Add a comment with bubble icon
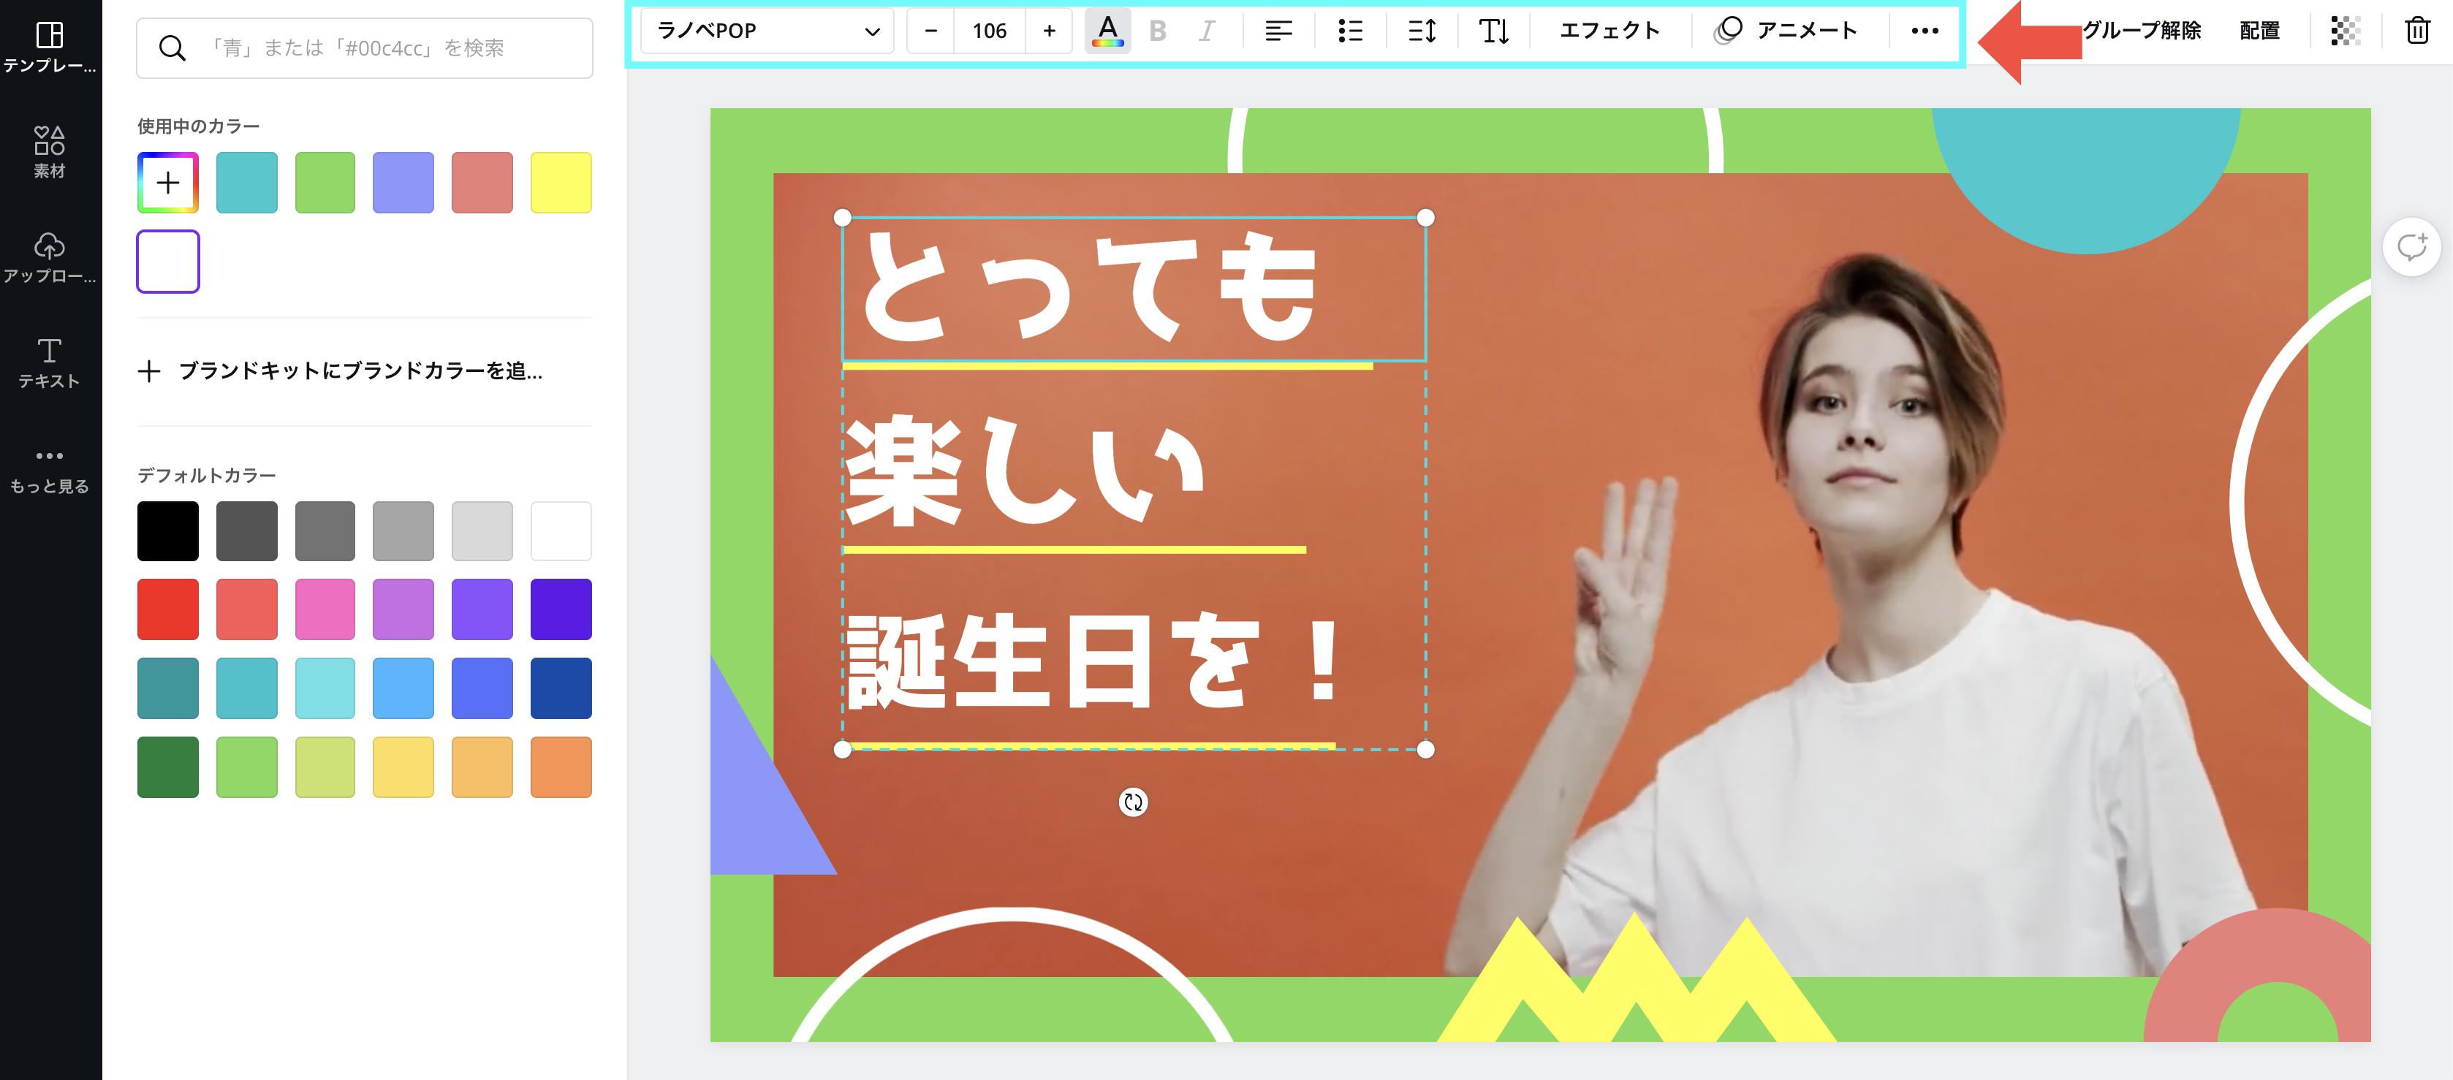The height and width of the screenshot is (1080, 2453). [x=2411, y=248]
